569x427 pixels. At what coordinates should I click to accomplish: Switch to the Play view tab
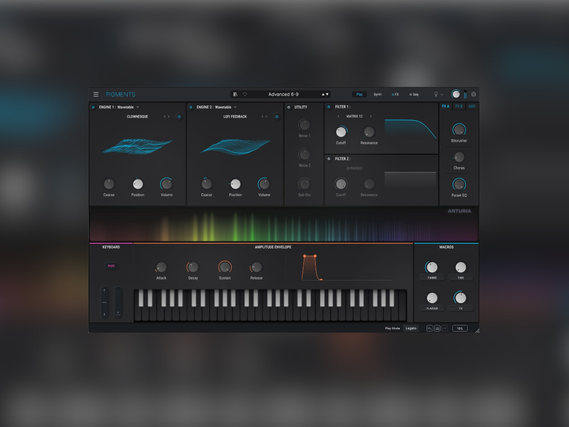click(359, 95)
